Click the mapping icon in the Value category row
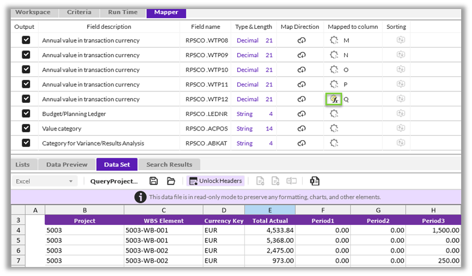This screenshot has width=472, height=276. 334,129
